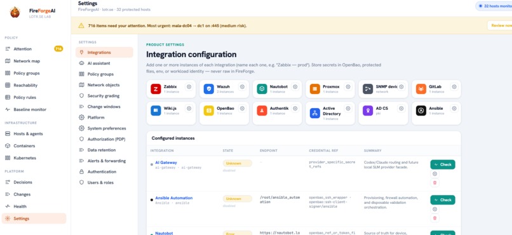The width and height of the screenshot is (512, 235).
Task: Open the Active Directory gear settings
Action: (x=348, y=109)
